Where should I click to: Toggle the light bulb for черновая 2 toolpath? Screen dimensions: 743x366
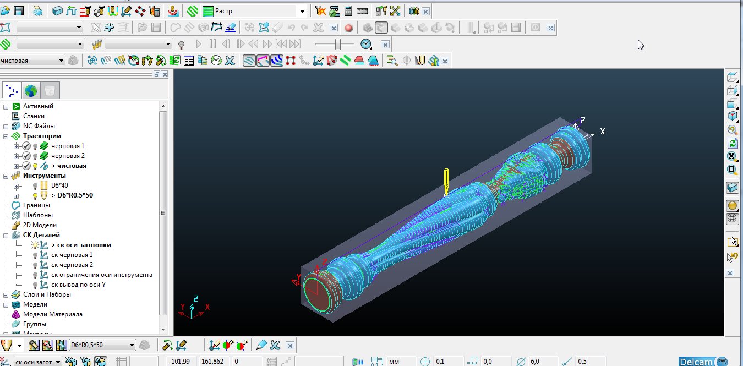coord(35,156)
